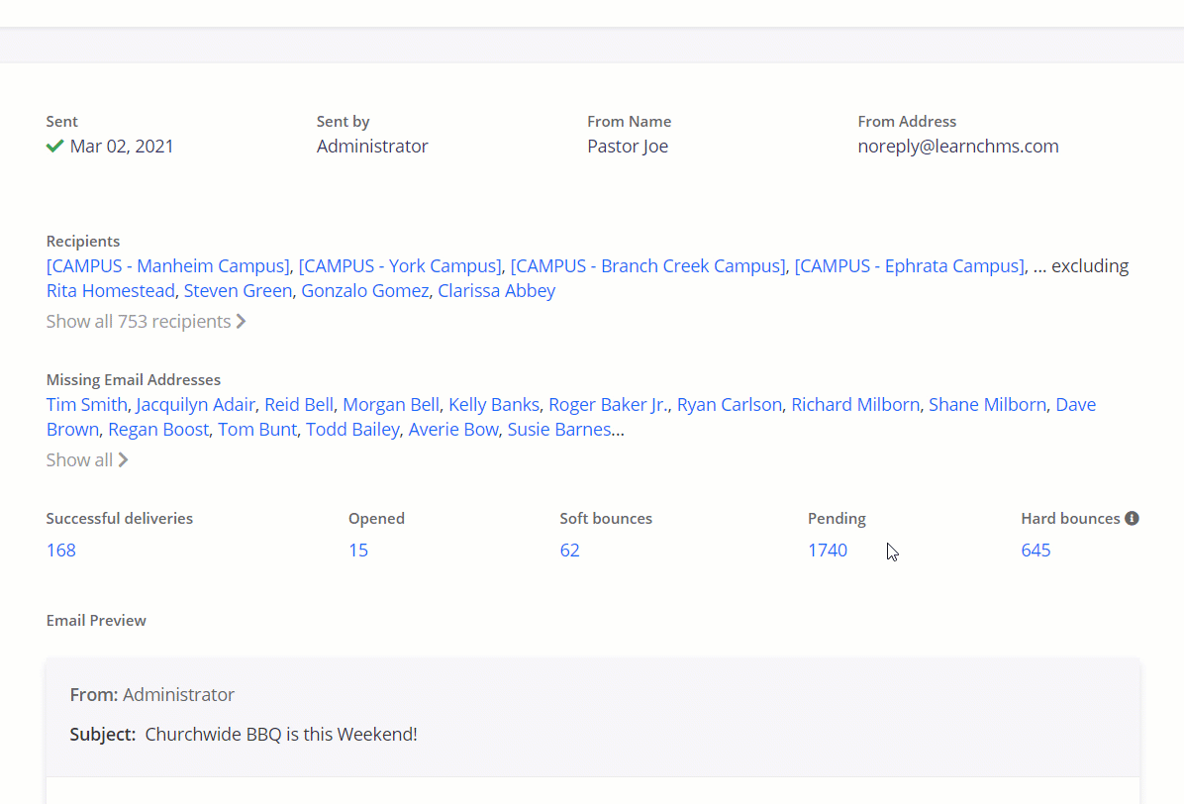This screenshot has height=804, width=1184.
Task: Open excluded recipient Rita Homestead
Action: [x=110, y=291]
